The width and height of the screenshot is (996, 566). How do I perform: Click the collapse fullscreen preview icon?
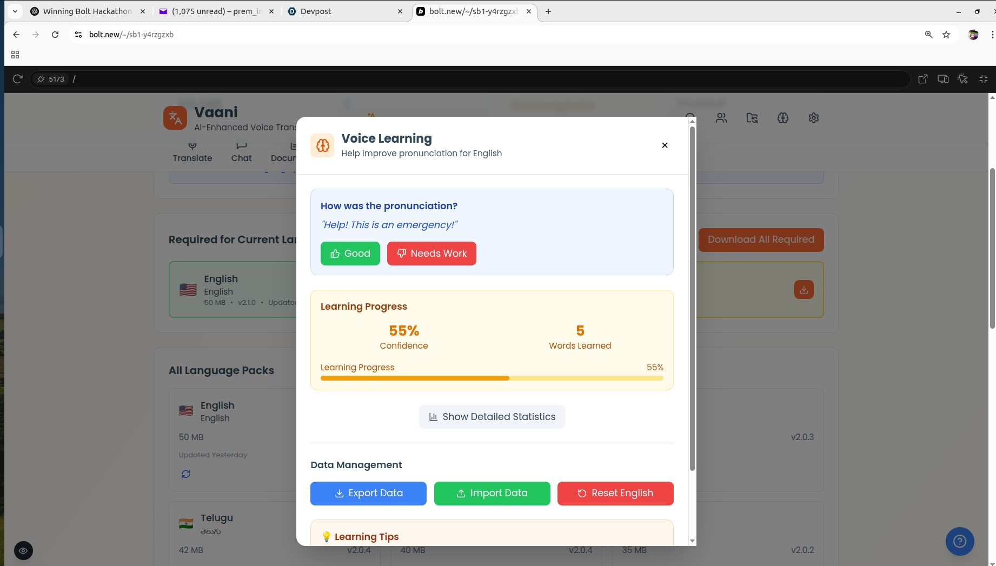tap(984, 79)
